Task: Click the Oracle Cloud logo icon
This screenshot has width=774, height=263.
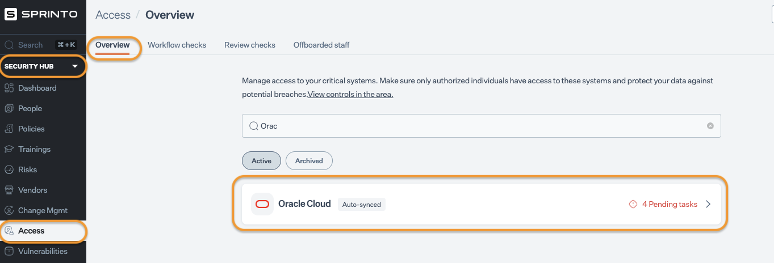Action: [x=262, y=204]
